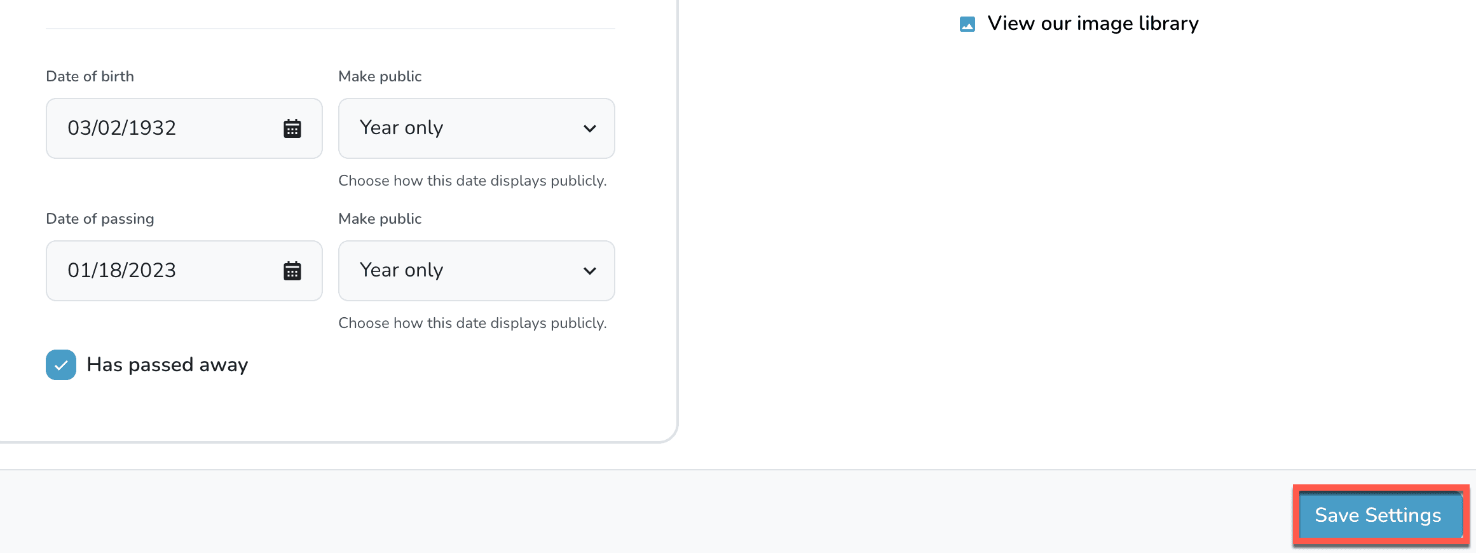Click inside the date of birth field

[159, 128]
